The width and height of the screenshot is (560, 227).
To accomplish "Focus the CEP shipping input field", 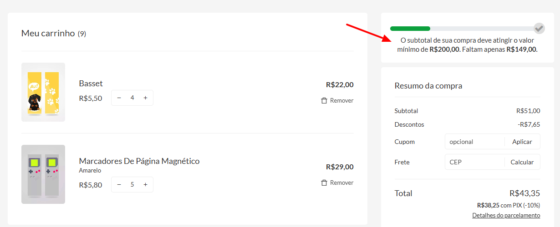I will click(474, 162).
